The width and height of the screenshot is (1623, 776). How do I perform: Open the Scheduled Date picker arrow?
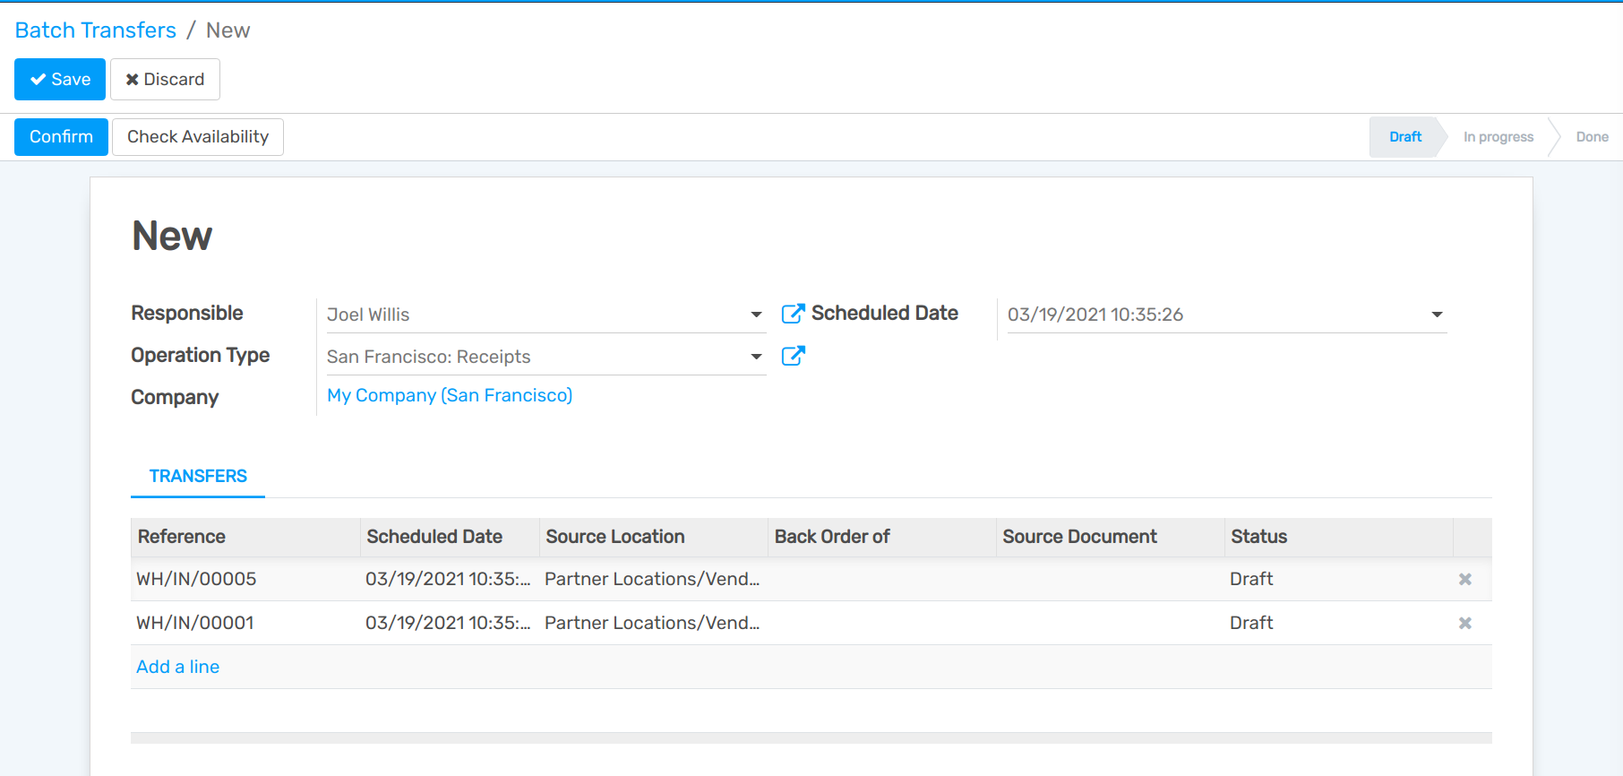click(1437, 315)
